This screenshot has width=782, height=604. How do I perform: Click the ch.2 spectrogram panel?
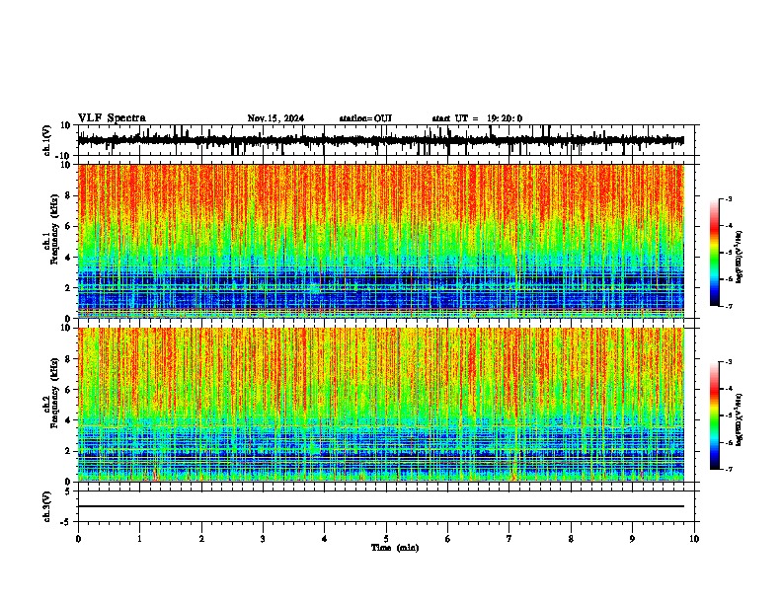(381, 405)
